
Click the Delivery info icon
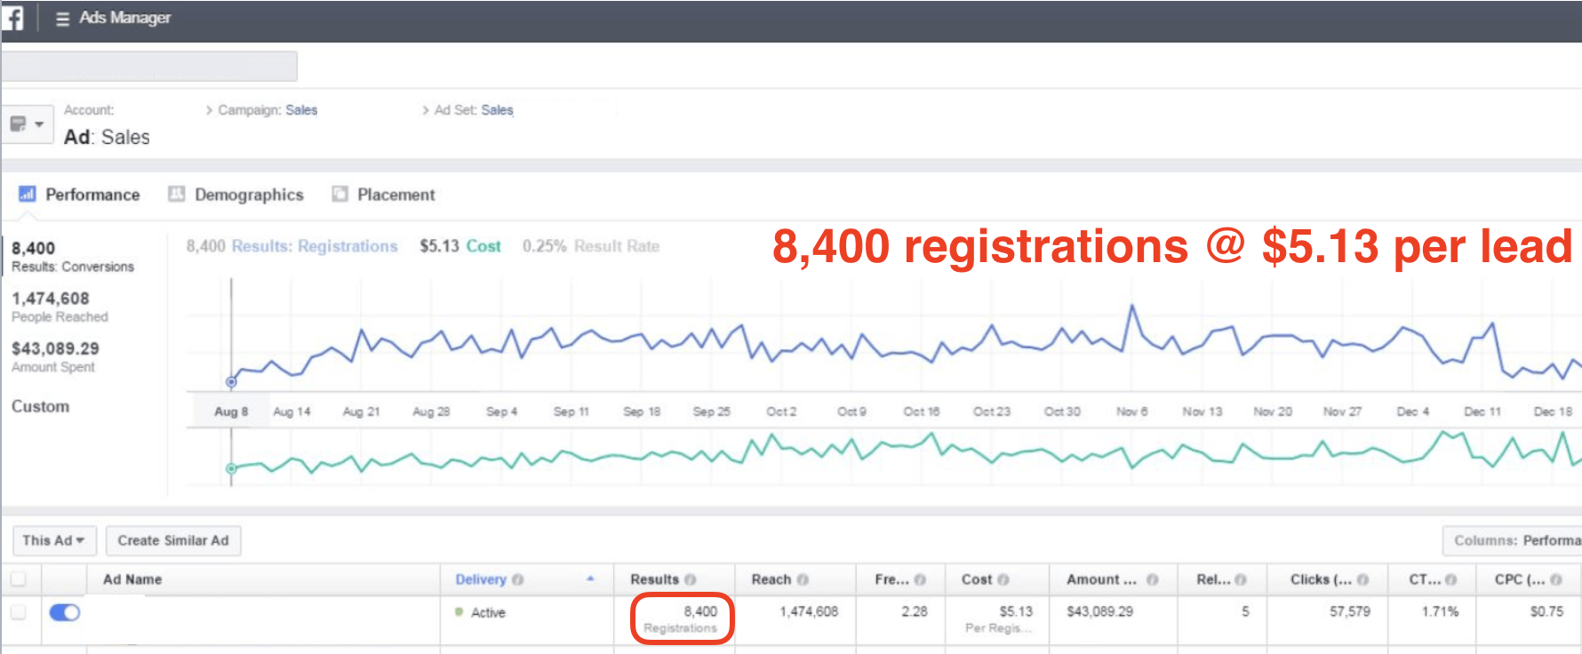518,579
